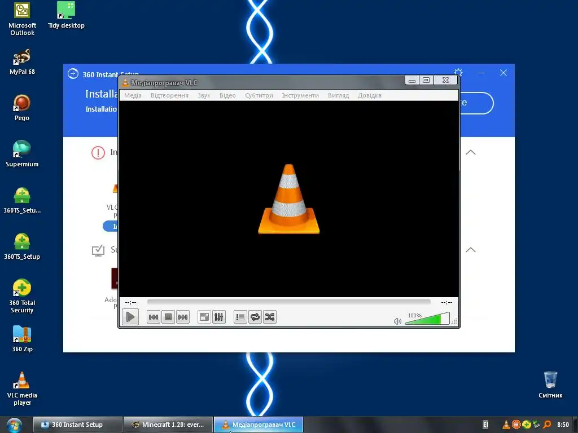Viewport: 578px width, 433px height.
Task: Close the 360 Instant Setup window
Action: click(x=503, y=73)
